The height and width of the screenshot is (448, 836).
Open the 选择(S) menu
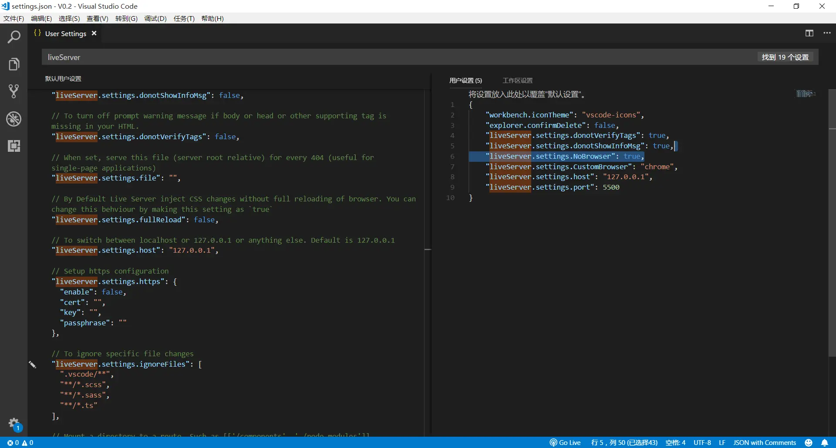click(x=69, y=18)
